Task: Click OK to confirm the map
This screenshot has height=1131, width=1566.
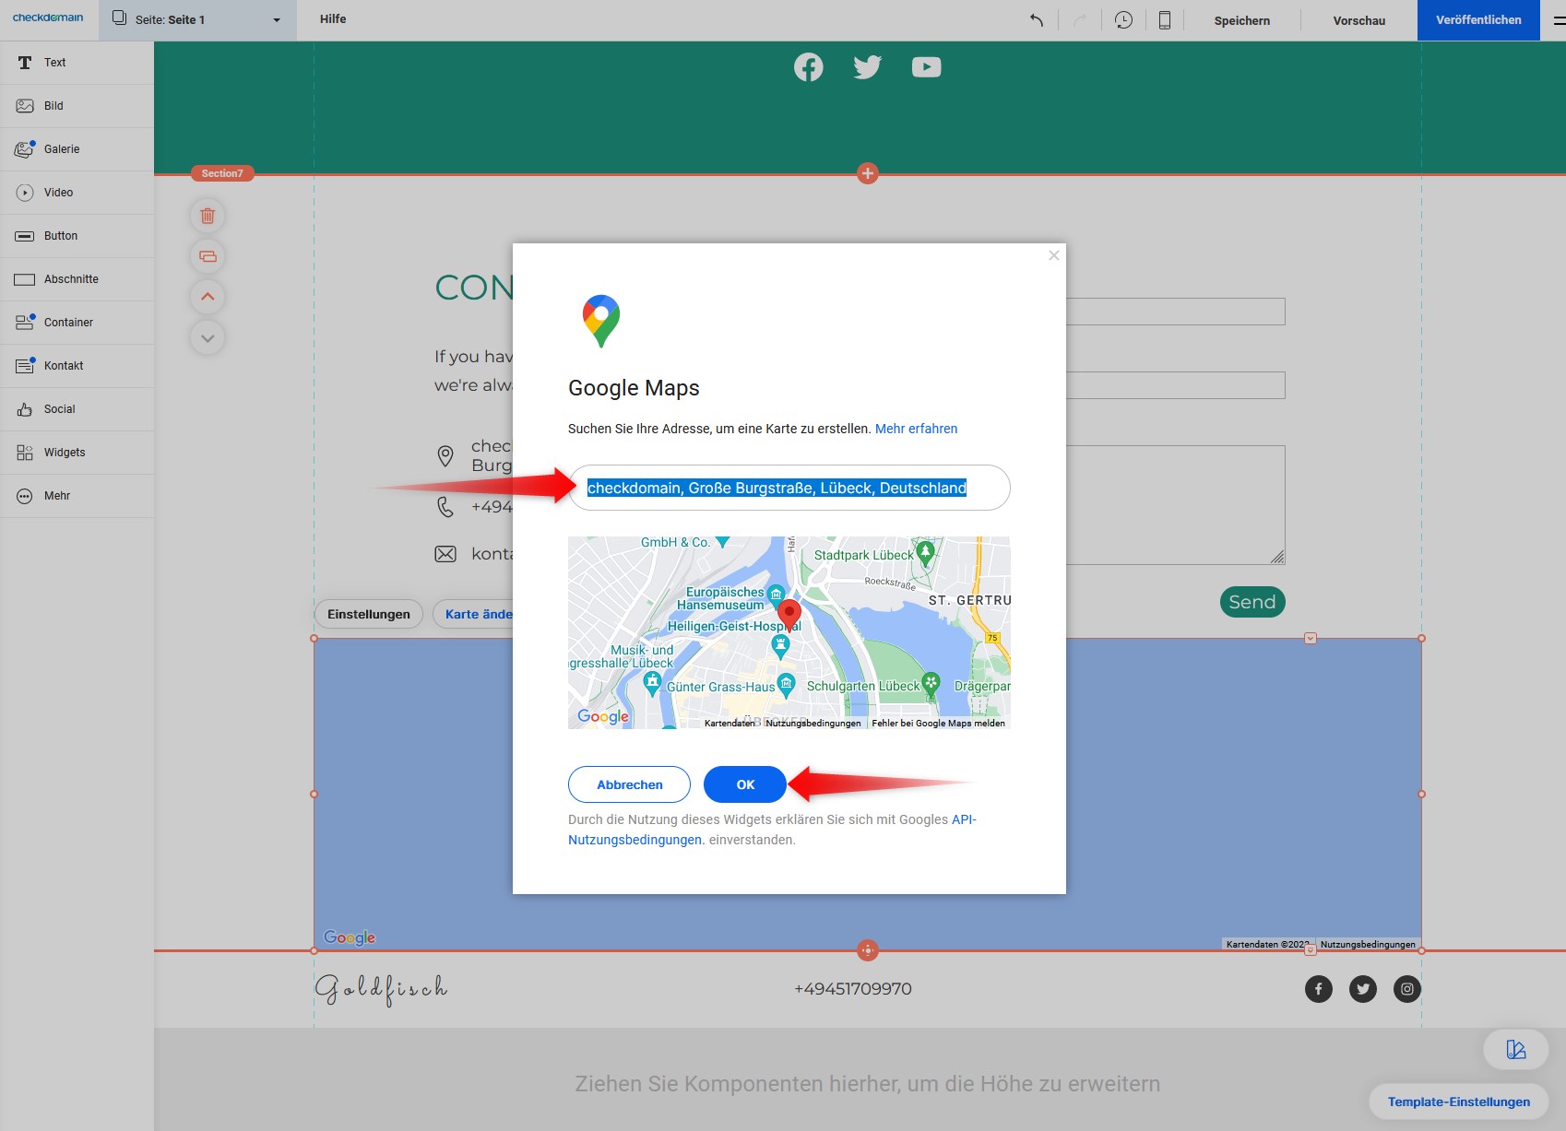Action: (x=745, y=784)
